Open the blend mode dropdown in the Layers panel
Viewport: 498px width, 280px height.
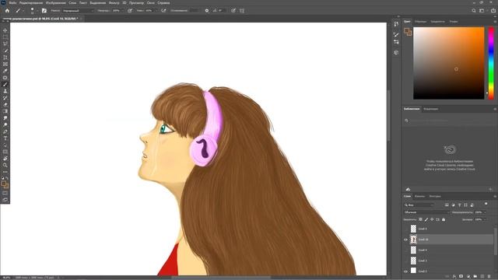pos(426,212)
